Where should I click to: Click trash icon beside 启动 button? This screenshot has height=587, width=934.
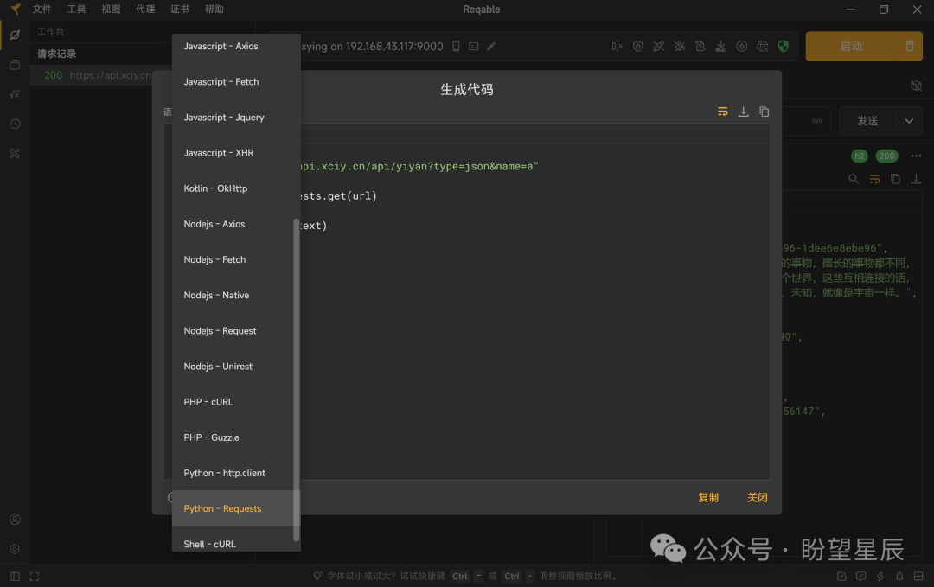[910, 47]
